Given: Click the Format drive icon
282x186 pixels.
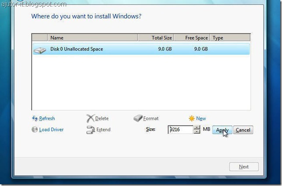Looking at the screenshot, I should [x=138, y=118].
